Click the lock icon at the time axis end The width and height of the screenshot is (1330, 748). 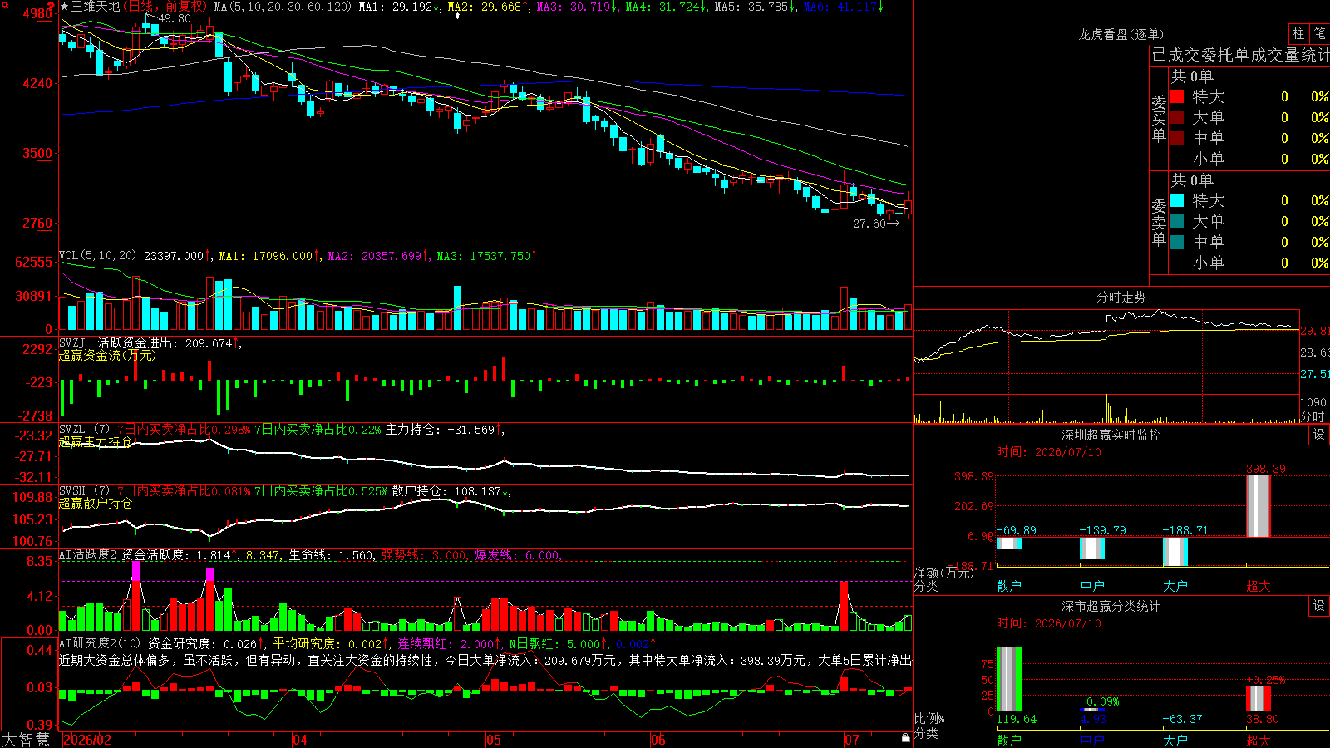pyautogui.click(x=905, y=738)
